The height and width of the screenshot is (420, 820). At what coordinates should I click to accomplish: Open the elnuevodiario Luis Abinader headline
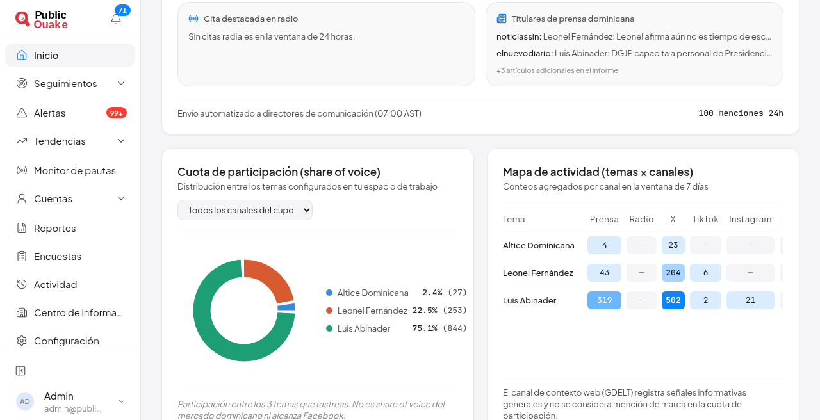pyautogui.click(x=634, y=54)
